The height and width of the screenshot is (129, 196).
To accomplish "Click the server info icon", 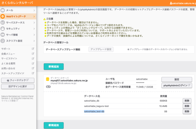I will pos(3,35).
